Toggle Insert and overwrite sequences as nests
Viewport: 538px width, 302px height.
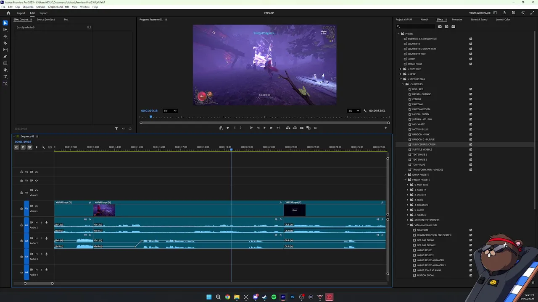pyautogui.click(x=16, y=147)
